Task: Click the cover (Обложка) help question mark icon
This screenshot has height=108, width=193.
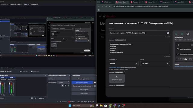Action: pos(125,72)
